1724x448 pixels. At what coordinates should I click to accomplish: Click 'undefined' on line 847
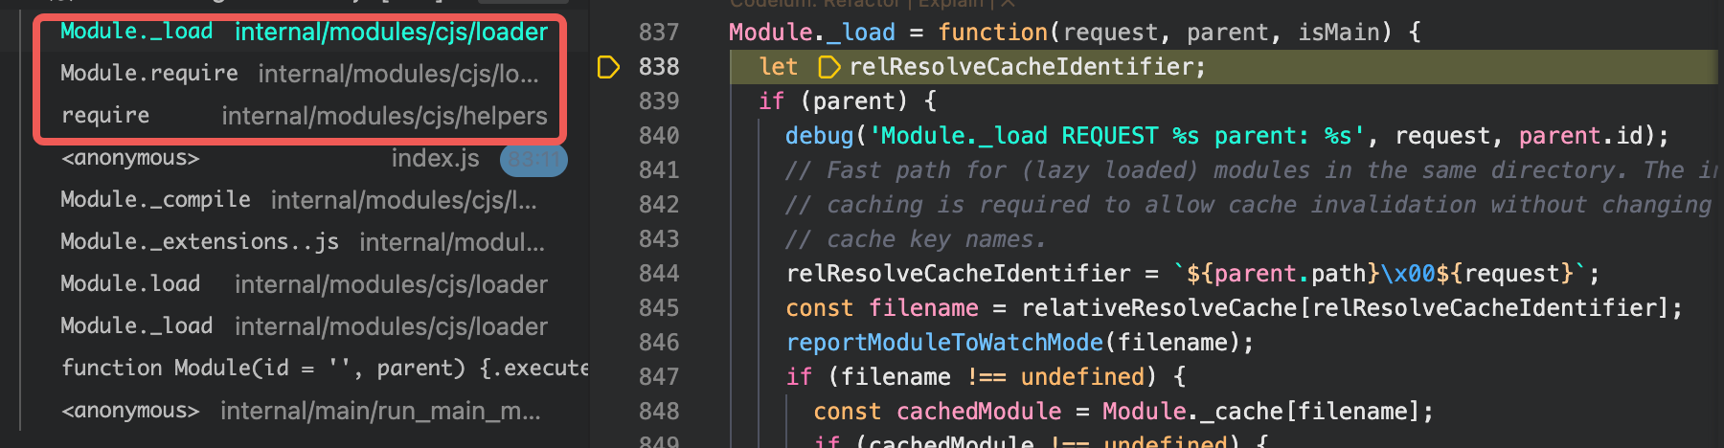(1082, 377)
